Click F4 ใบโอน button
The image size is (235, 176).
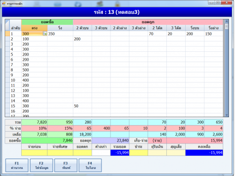pos(90,166)
